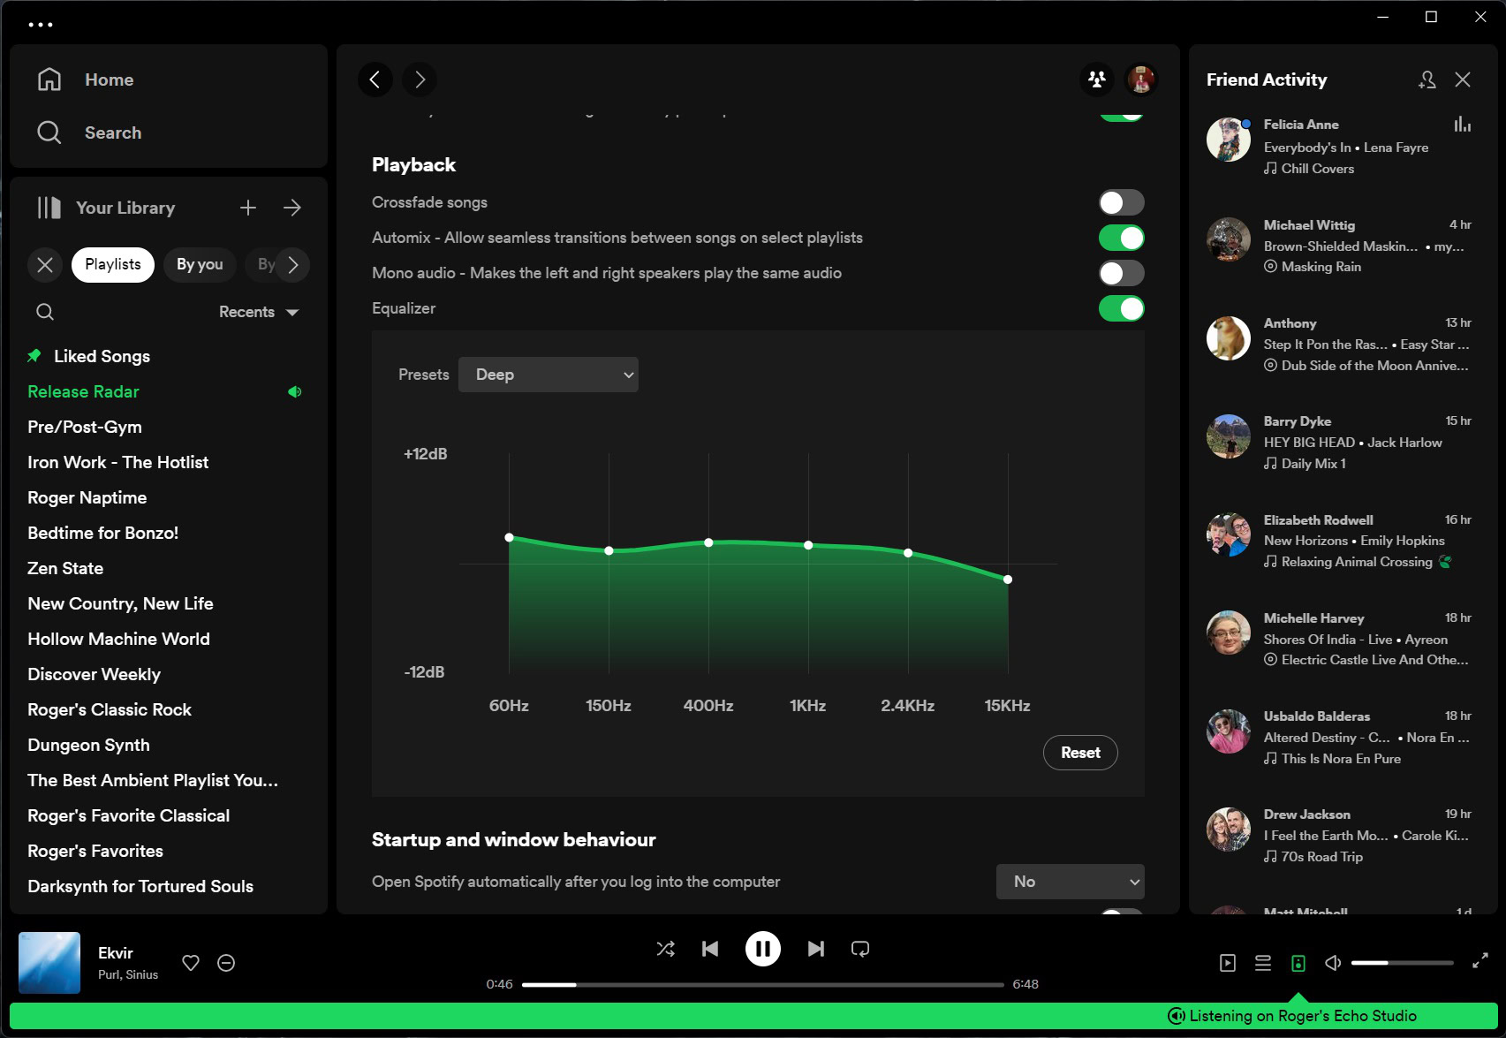This screenshot has width=1506, height=1038.
Task: Open Now Playing view icon
Action: point(1228,963)
